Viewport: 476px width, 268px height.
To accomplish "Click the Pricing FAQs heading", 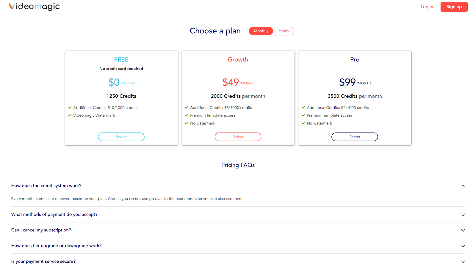I will [x=238, y=165].
